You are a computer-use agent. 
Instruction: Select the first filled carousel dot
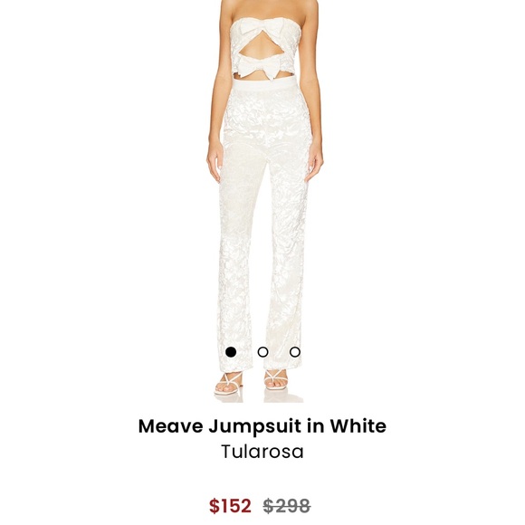[x=231, y=352]
